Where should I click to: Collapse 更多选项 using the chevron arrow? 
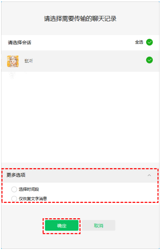tap(149, 175)
